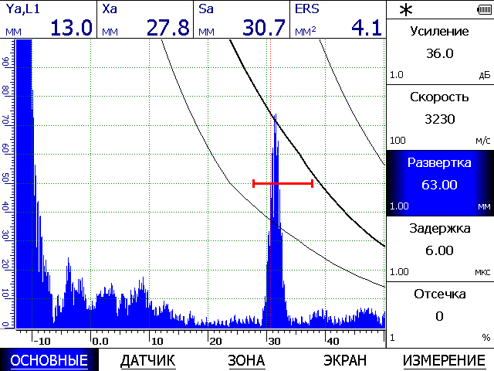Click the ERS equivalent size readout
494x371 pixels.
(x=337, y=19)
